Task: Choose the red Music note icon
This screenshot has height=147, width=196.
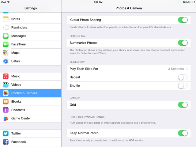Action: point(6,76)
